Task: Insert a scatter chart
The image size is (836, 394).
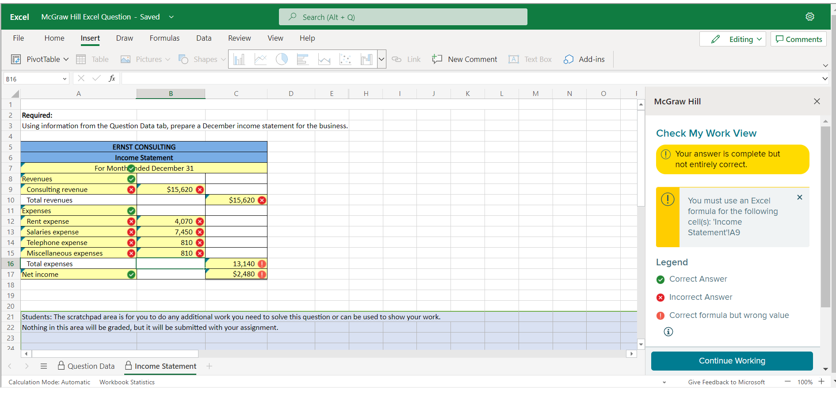Action: tap(345, 59)
